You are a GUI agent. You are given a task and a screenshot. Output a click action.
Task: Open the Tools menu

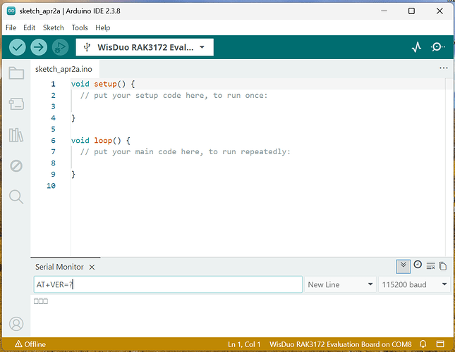click(80, 27)
